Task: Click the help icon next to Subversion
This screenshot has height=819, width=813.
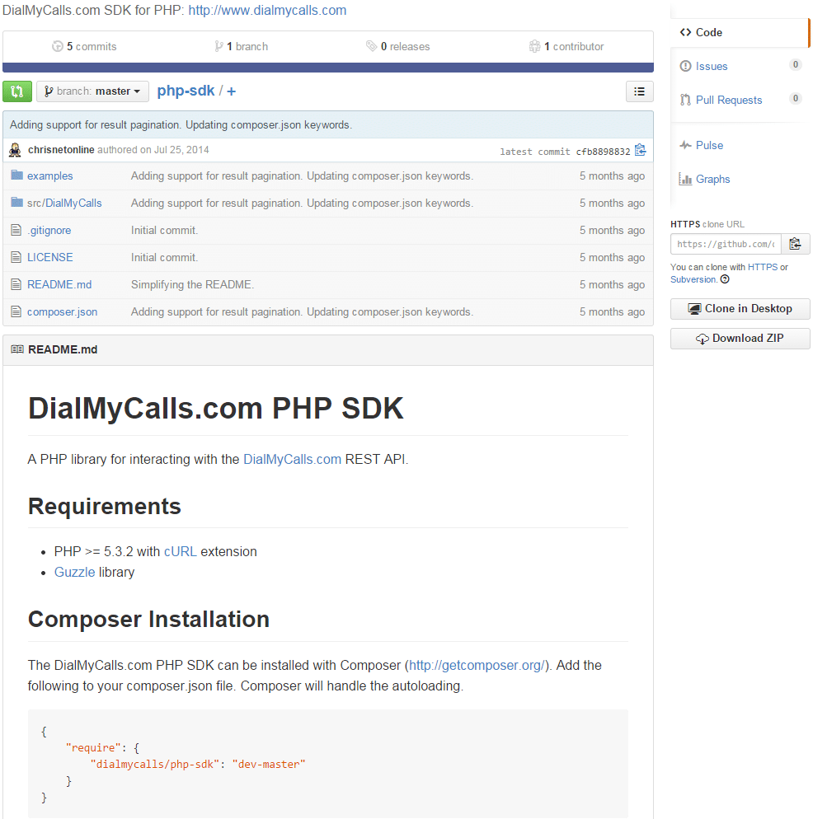Action: 725,279
